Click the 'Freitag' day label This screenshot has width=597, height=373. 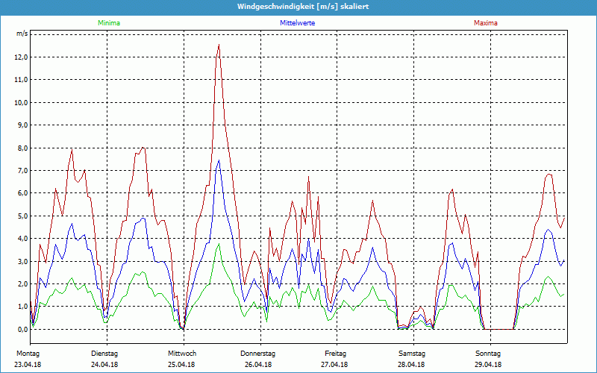point(335,354)
